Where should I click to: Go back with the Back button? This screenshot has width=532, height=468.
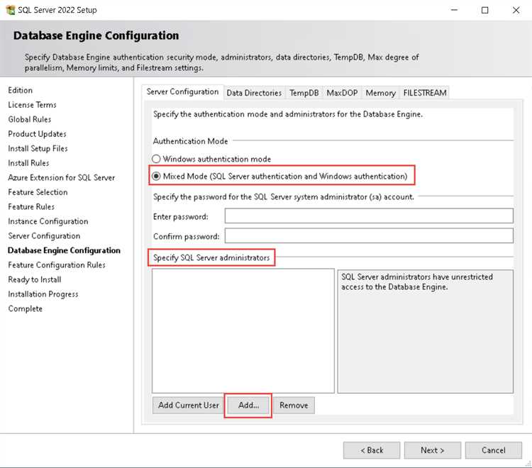(371, 450)
